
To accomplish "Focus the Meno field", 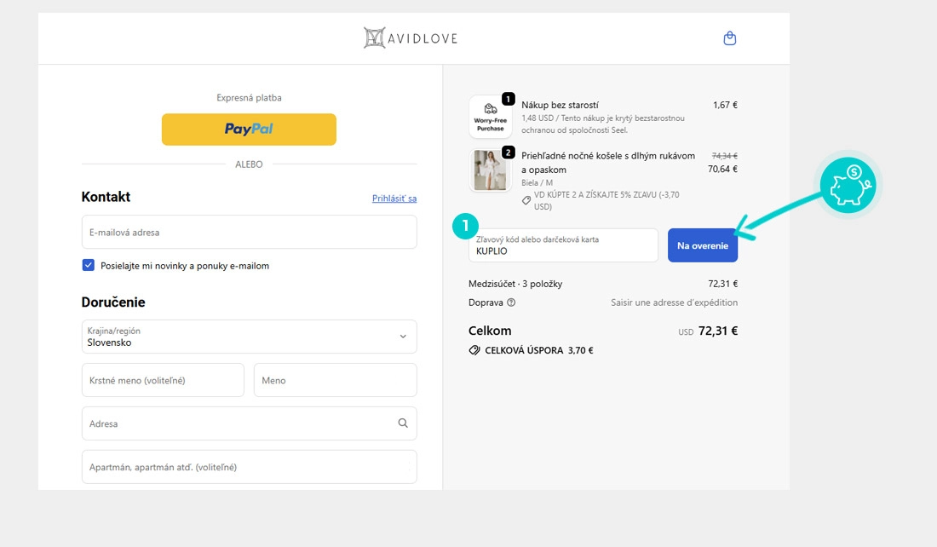I will point(336,380).
